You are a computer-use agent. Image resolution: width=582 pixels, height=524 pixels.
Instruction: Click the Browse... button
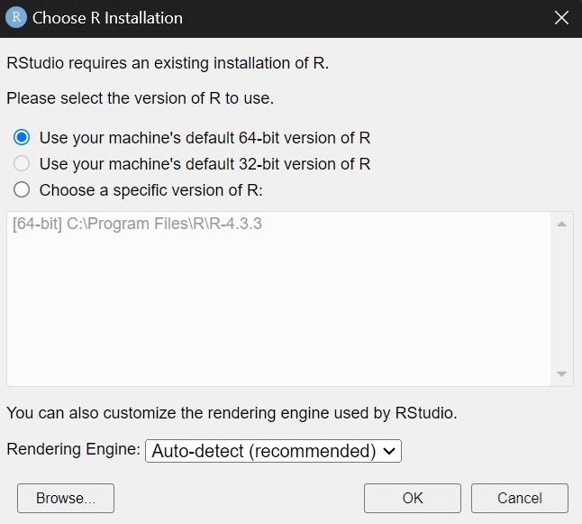[66, 498]
